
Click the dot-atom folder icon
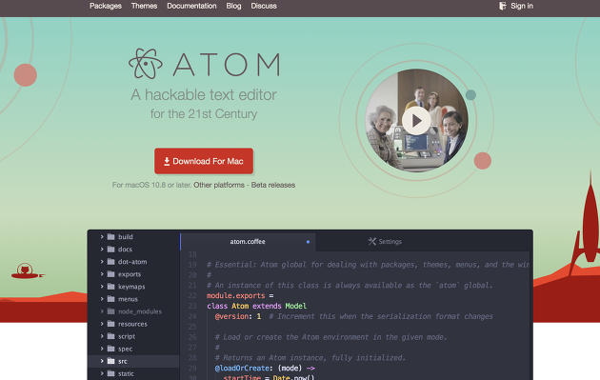[111, 262]
